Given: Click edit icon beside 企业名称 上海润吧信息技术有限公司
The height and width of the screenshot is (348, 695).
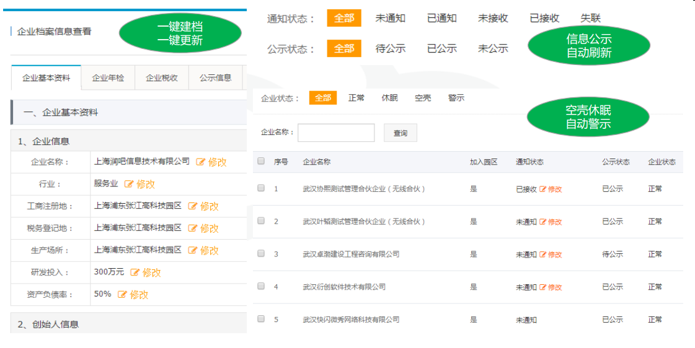Looking at the screenshot, I should tap(201, 162).
